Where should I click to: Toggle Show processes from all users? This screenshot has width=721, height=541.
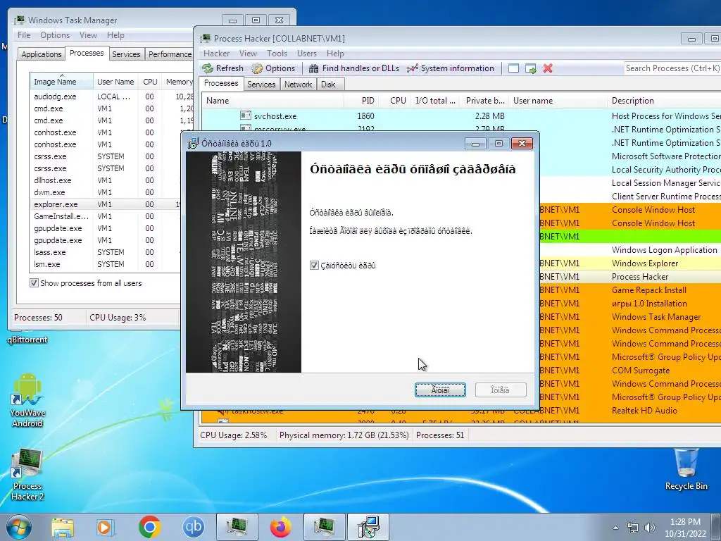click(34, 283)
